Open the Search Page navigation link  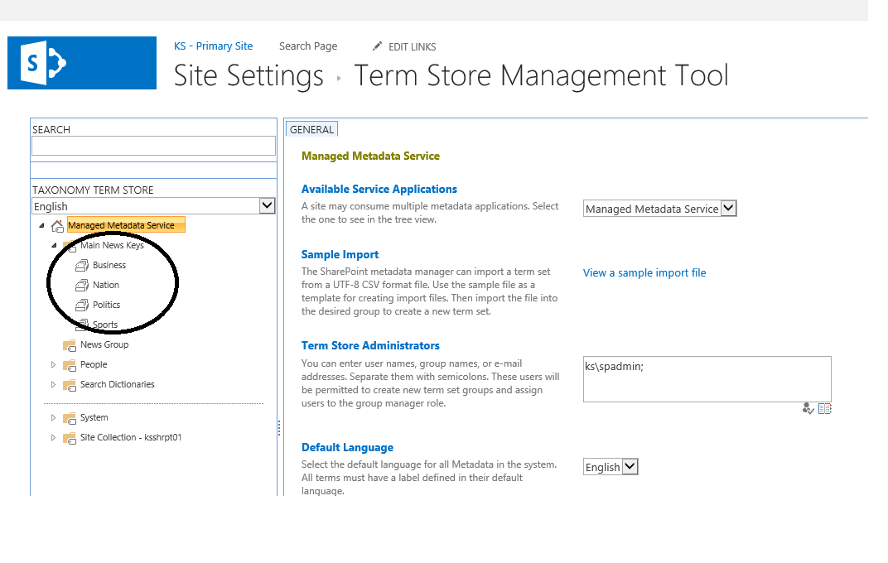click(308, 46)
